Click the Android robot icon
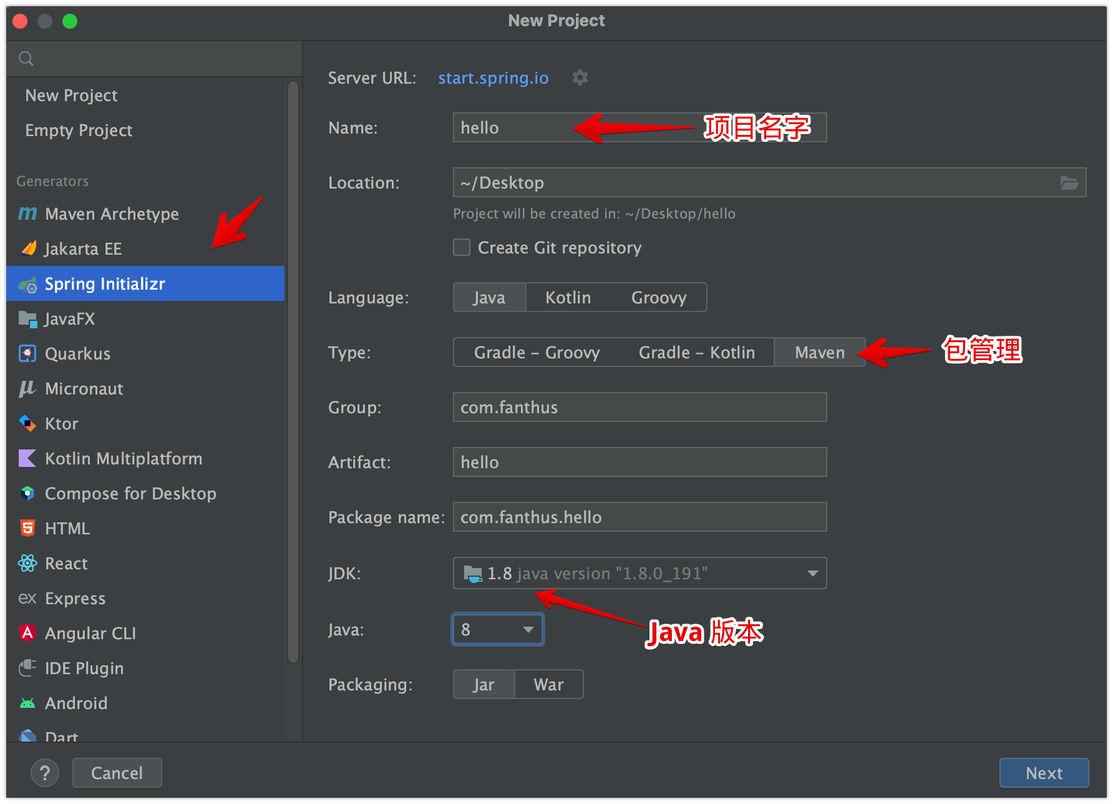Image resolution: width=1113 pixels, height=804 pixels. pyautogui.click(x=27, y=703)
